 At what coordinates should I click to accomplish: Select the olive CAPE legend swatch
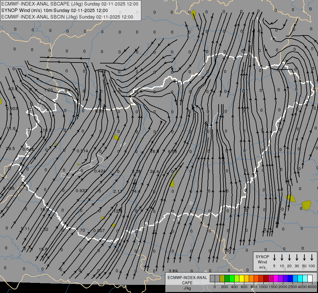[x=222, y=278]
